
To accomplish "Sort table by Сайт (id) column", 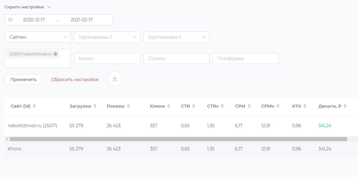I will (x=34, y=106).
